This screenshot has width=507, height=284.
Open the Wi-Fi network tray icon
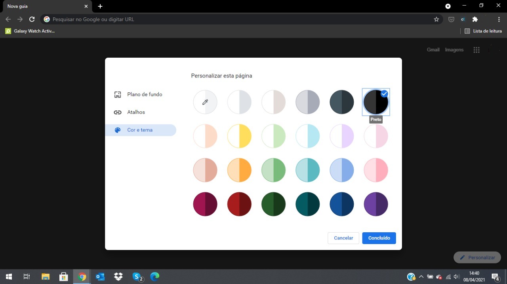coord(448,277)
